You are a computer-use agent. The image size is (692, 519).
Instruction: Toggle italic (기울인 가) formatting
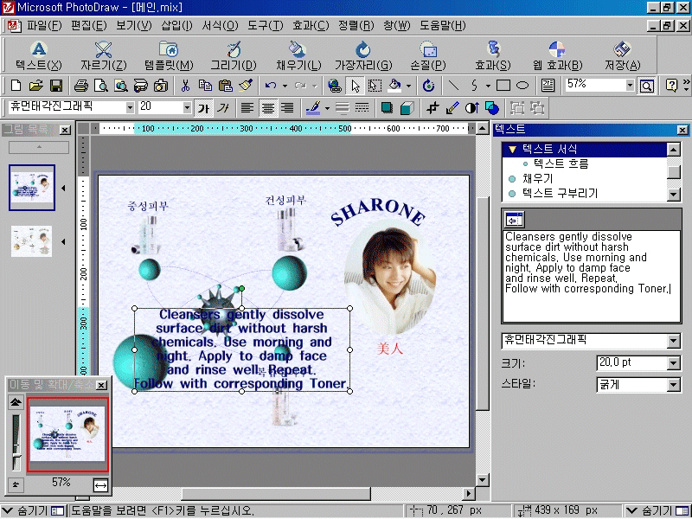pos(223,107)
